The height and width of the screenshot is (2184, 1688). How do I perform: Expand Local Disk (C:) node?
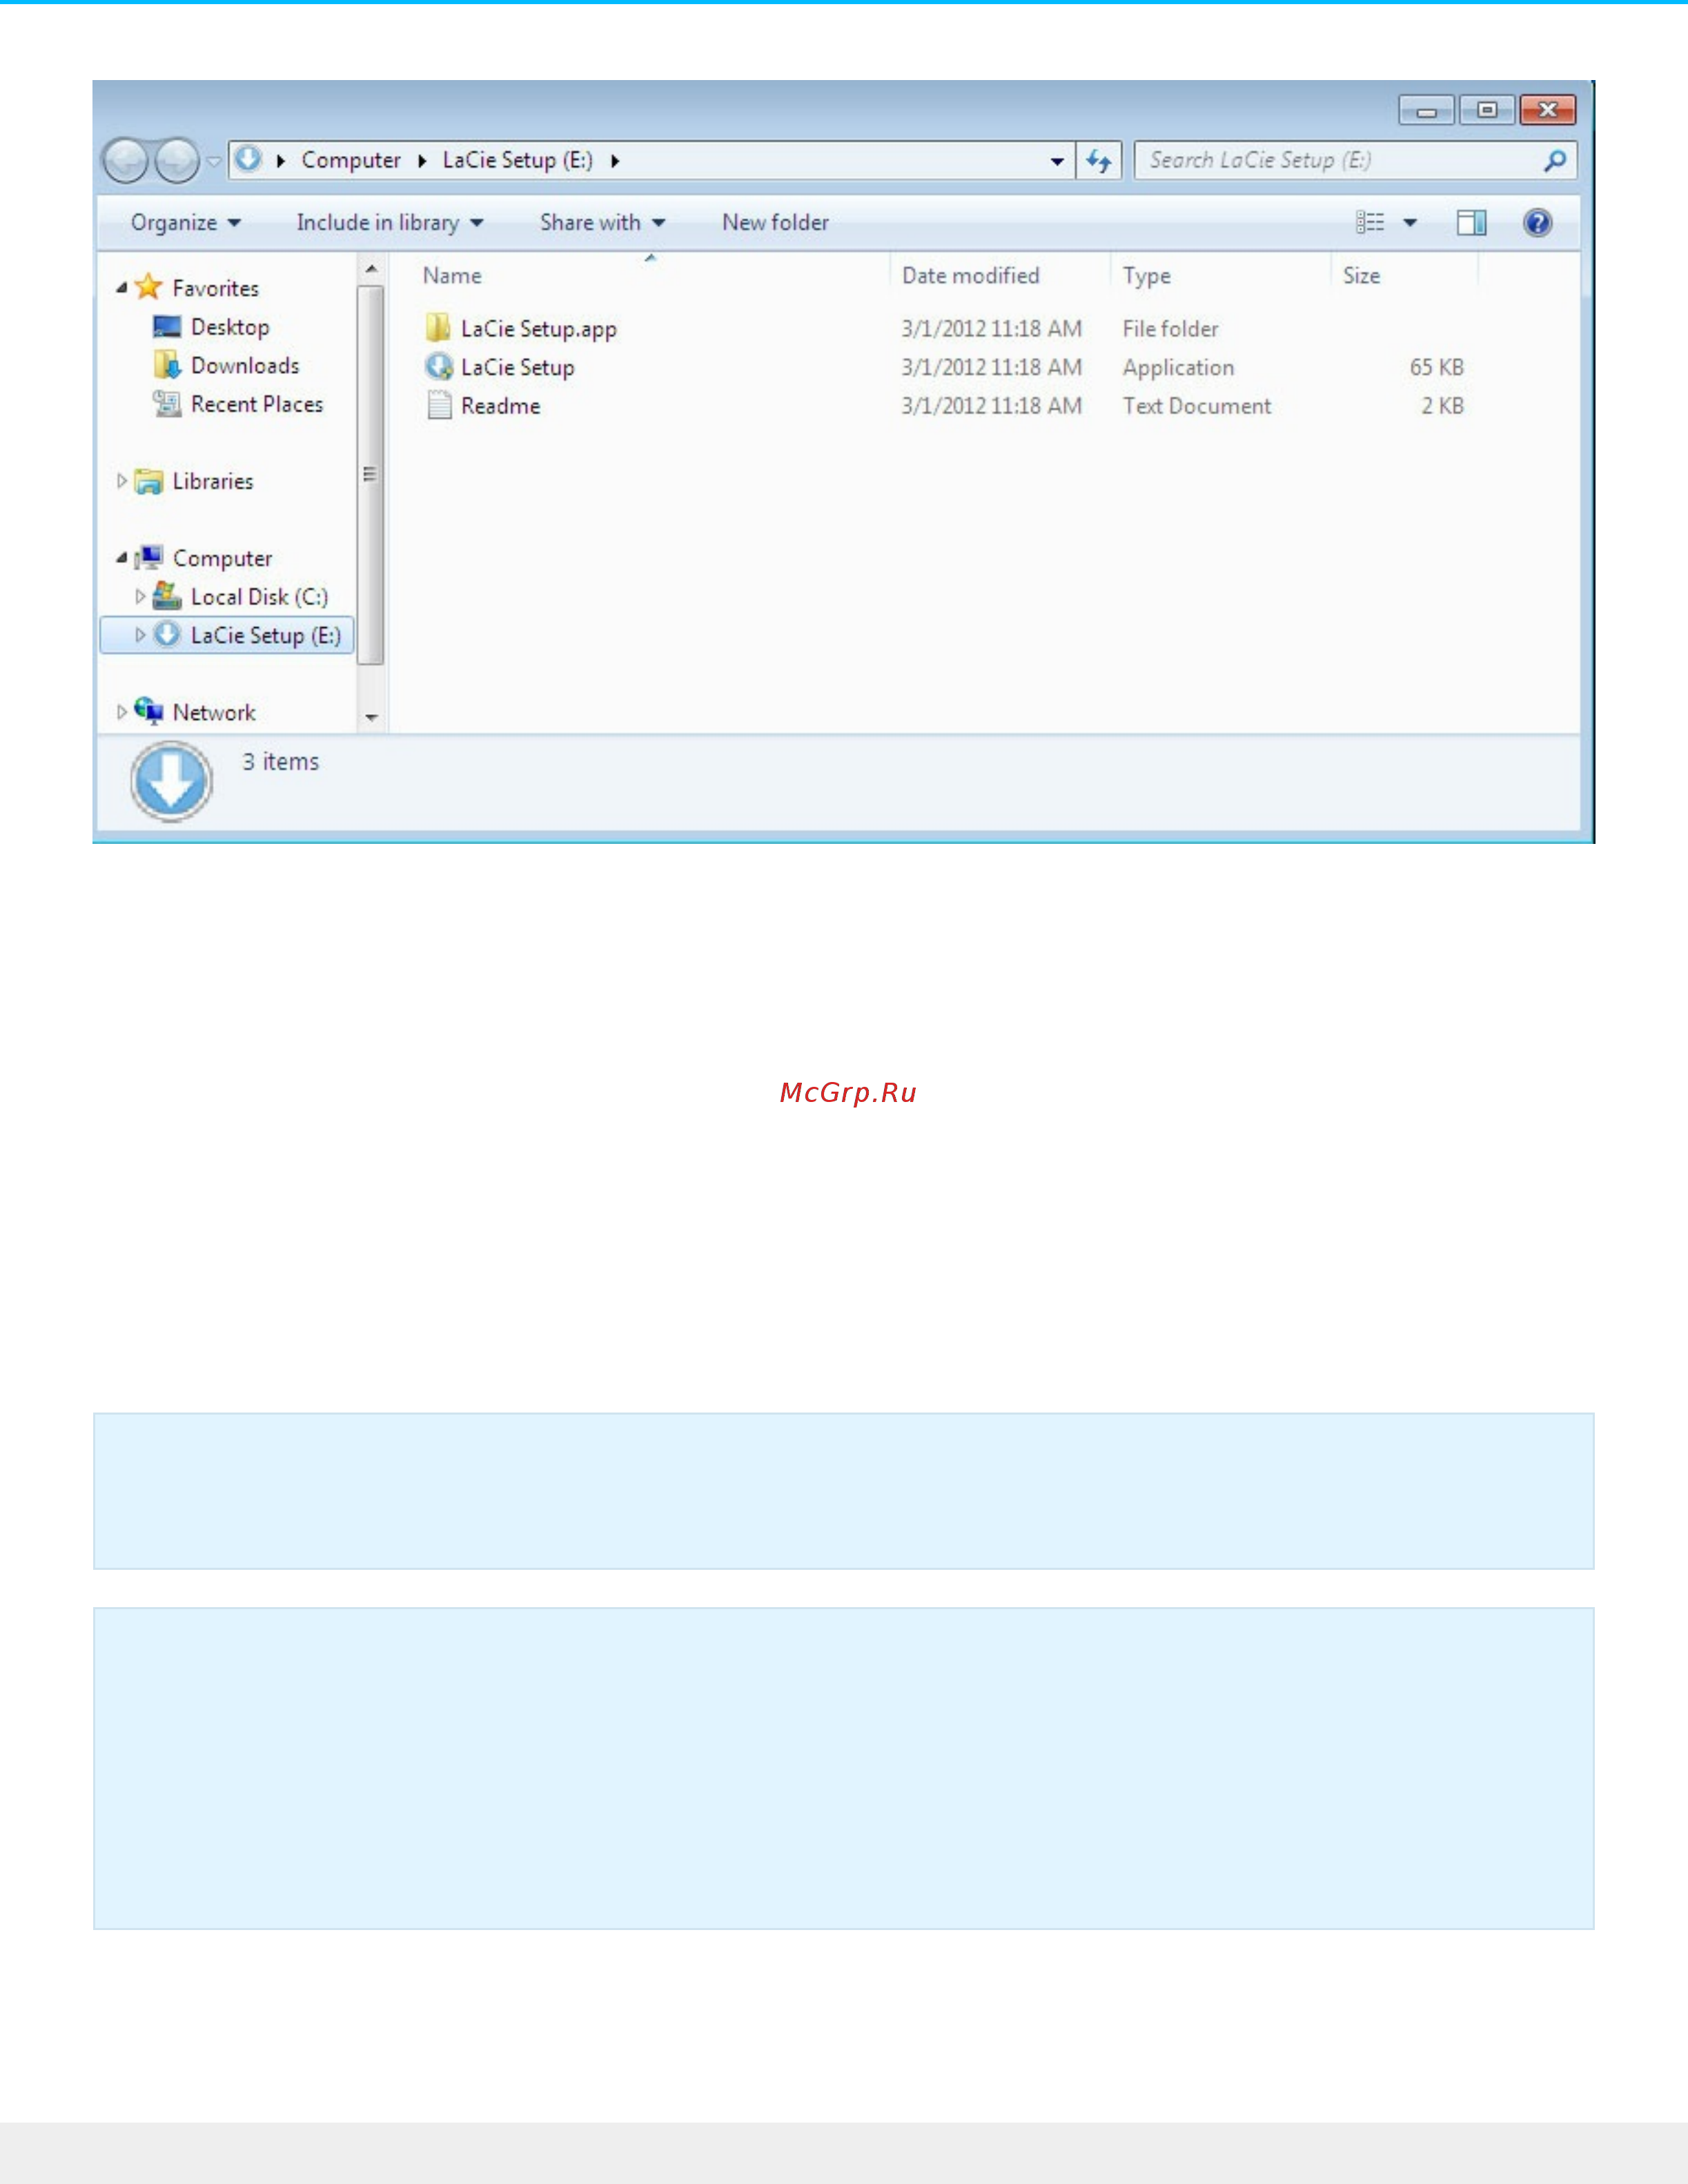140,597
